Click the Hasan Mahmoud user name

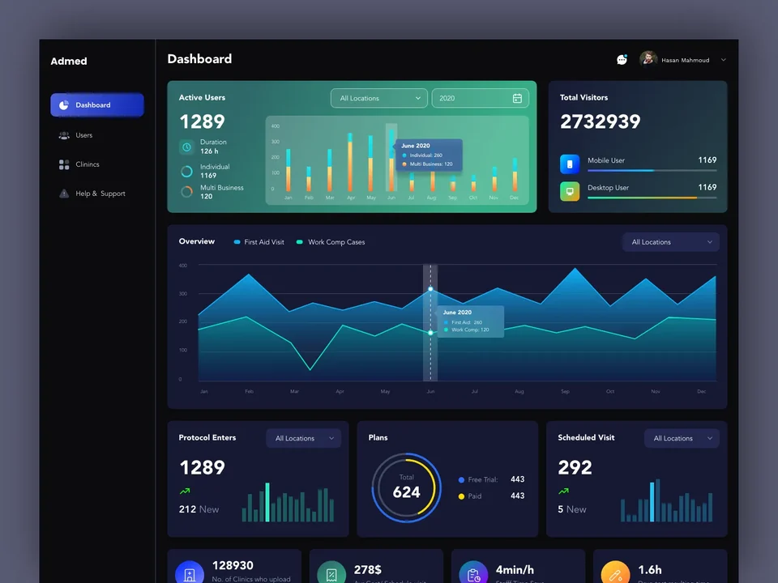pyautogui.click(x=686, y=60)
